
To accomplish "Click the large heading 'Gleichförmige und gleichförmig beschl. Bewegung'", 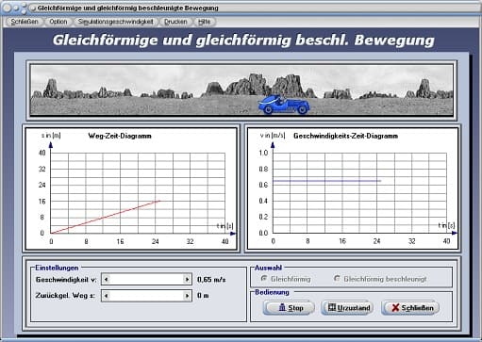I will pos(243,41).
